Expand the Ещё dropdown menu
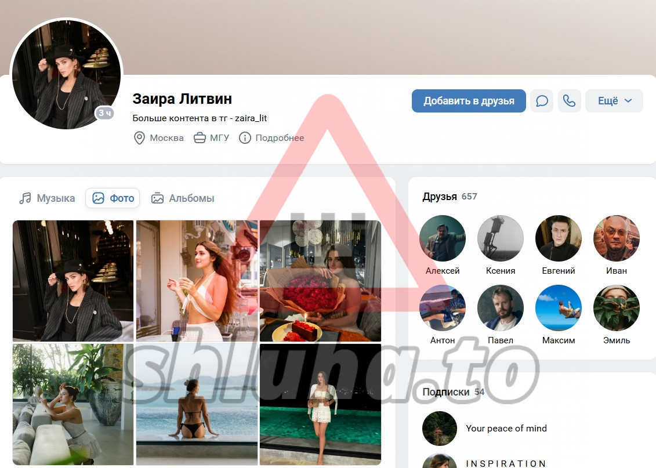This screenshot has height=468, width=656. (x=614, y=101)
